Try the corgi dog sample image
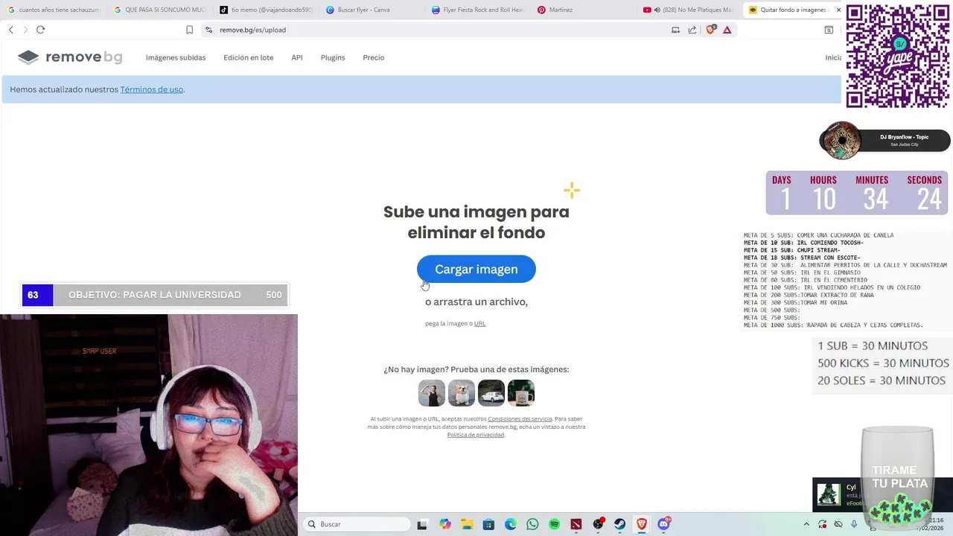Viewport: 953px width, 536px height. 462,393
